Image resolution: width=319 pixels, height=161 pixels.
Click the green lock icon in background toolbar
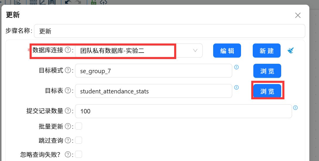click(93, 2)
